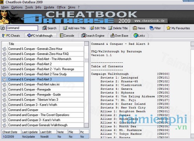Screen dimensions: 194x141
Task: Switch to the Own Base tab
Action: [x=120, y=36]
